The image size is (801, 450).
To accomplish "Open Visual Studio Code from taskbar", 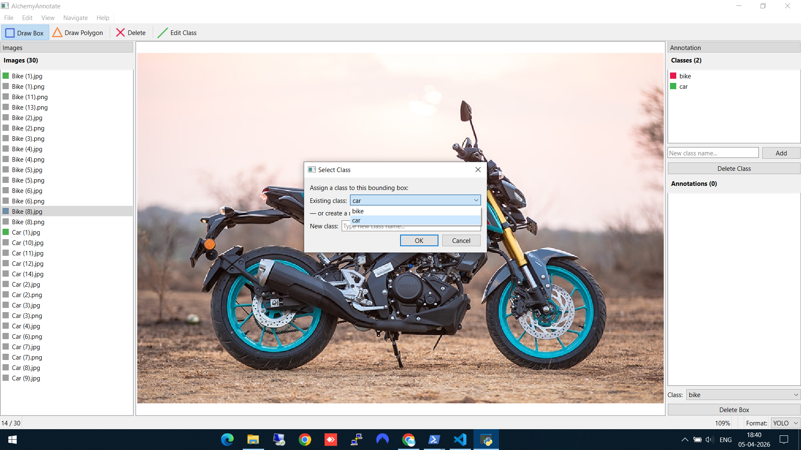I will [x=460, y=440].
